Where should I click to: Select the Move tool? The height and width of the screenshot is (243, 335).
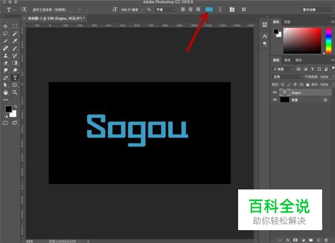5,26
